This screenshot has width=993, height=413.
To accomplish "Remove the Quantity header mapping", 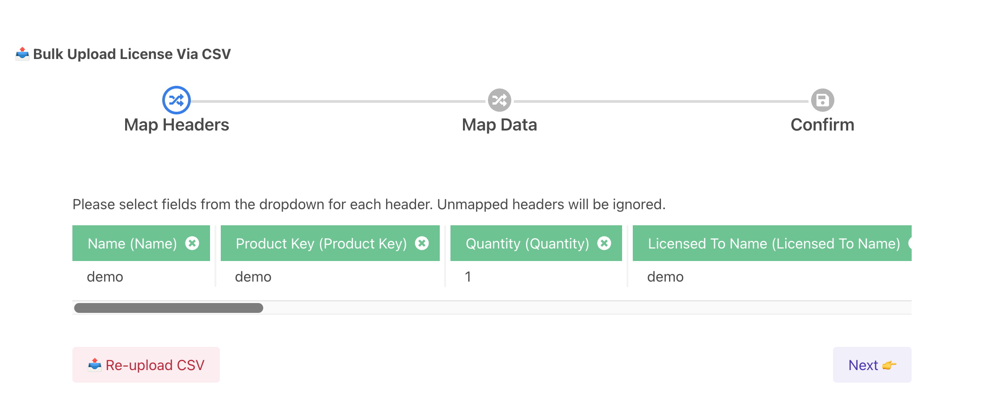I will [604, 243].
